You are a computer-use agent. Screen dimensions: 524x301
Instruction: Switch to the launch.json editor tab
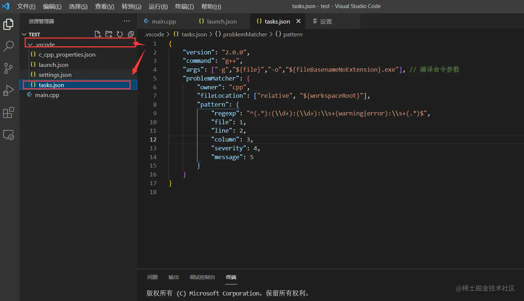tap(221, 21)
